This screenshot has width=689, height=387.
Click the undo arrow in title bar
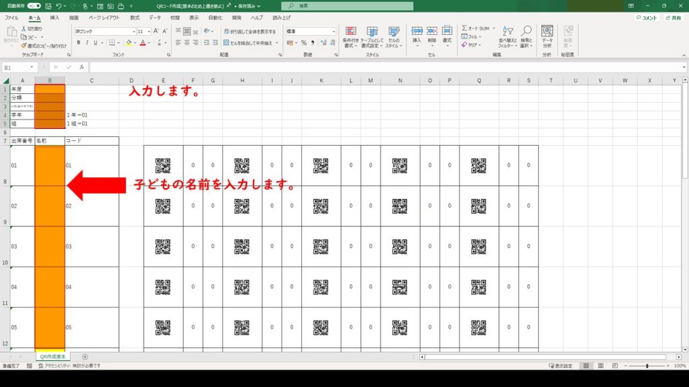pyautogui.click(x=59, y=5)
